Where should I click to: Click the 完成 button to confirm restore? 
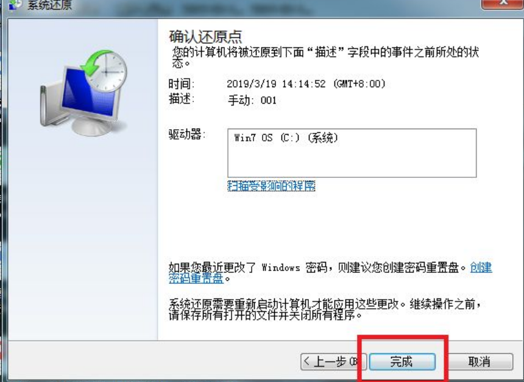(x=402, y=361)
